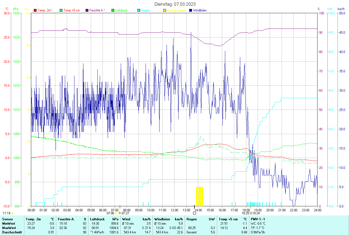This screenshot has width=349, height=235.
Task: Click the full moon circle below 14:00
Action: coord(194,213)
